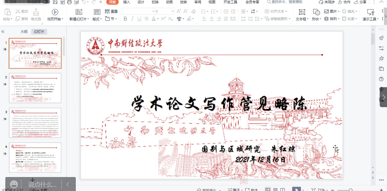Open the Help icon in right sidebar
This screenshot has height=191, width=387.
coord(381,79)
